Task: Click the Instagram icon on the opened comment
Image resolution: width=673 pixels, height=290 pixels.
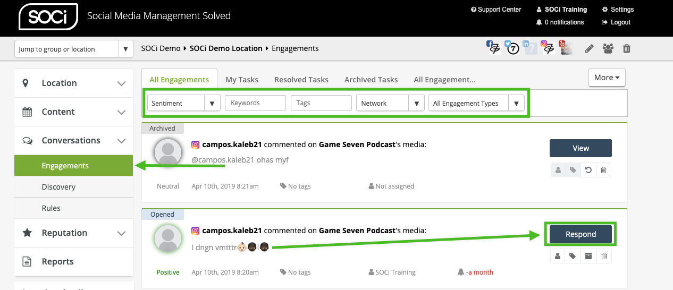Action: click(196, 231)
